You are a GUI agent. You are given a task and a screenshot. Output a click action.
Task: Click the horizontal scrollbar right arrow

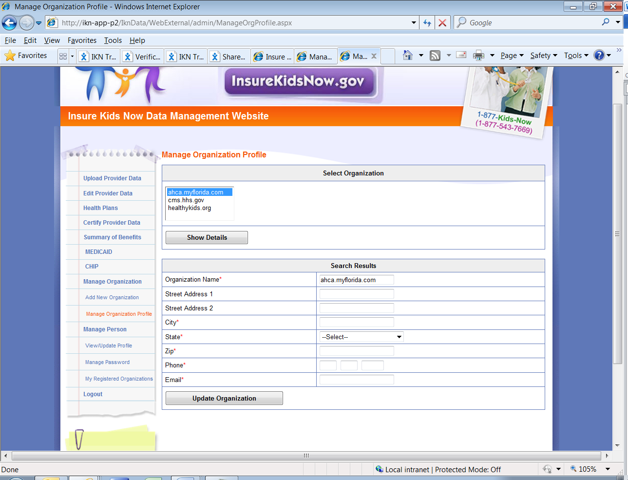(607, 456)
